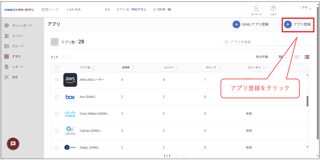This screenshot has height=160, width=320.
Task: Open the Cisco Webex (SAML) app
Action: click(94, 114)
